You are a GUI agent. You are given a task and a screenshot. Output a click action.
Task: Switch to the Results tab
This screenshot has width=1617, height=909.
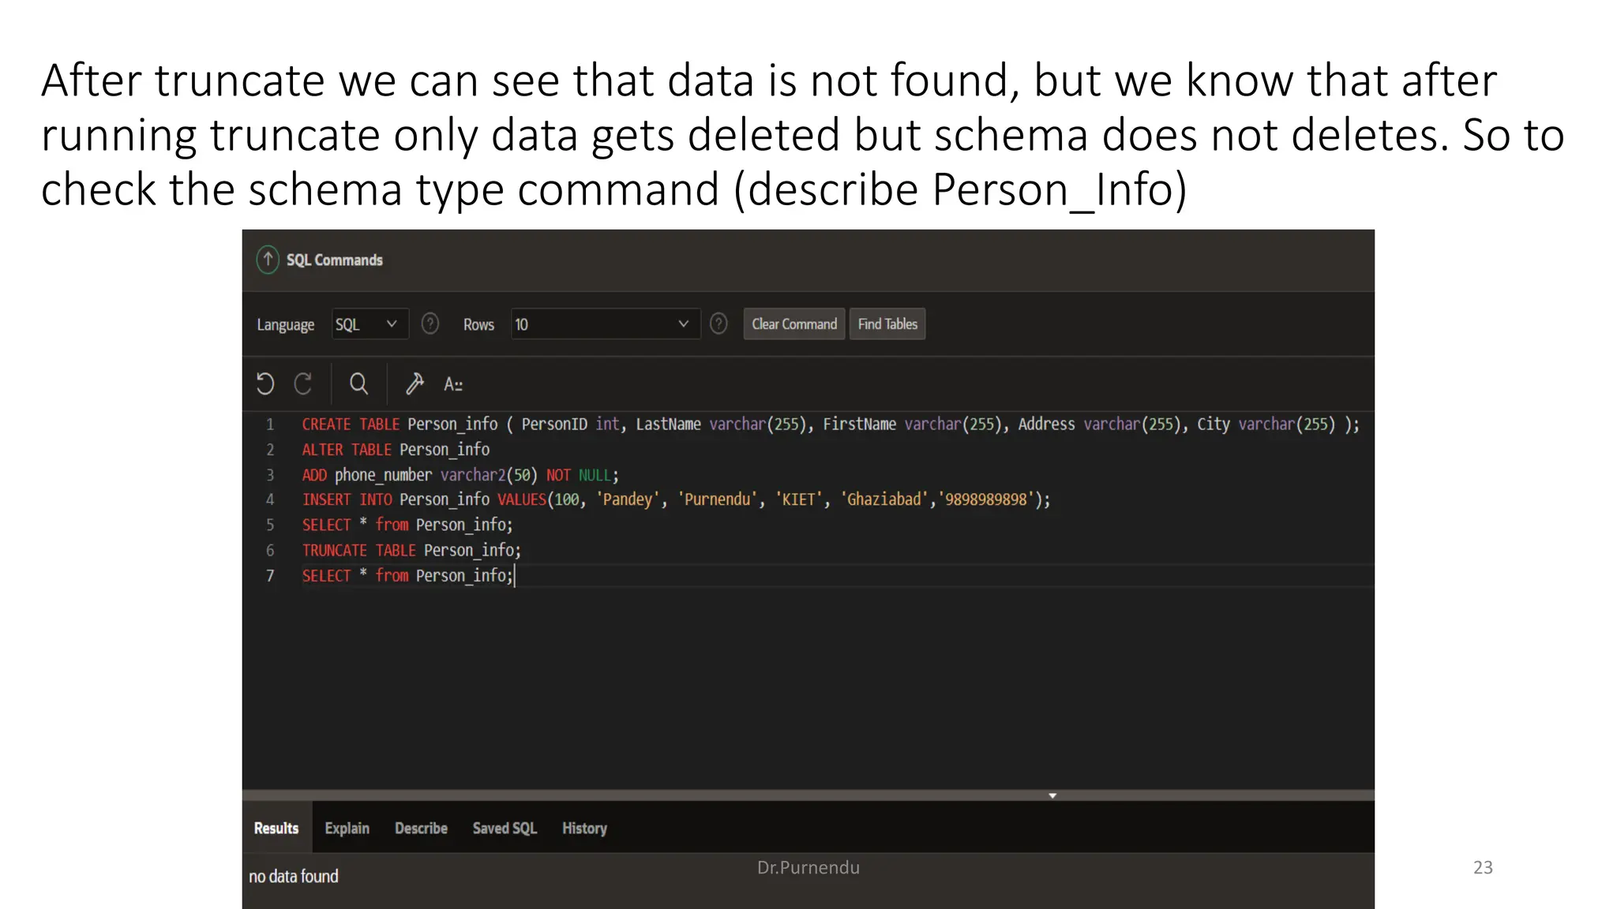tap(276, 828)
